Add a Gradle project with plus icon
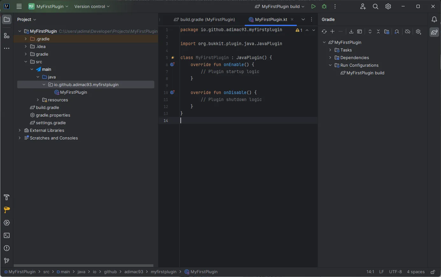The image size is (441, 277). click(332, 31)
